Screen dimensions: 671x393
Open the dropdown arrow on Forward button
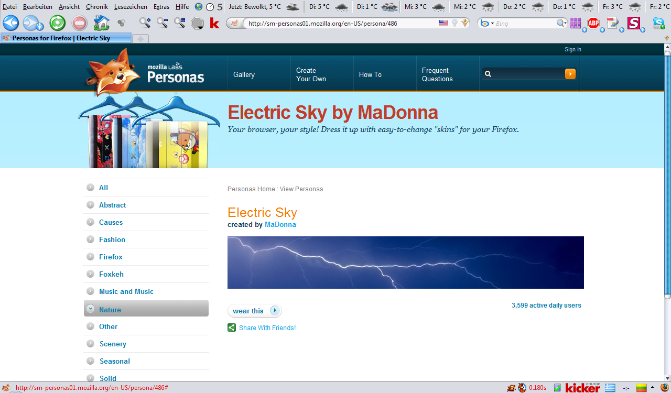click(40, 27)
